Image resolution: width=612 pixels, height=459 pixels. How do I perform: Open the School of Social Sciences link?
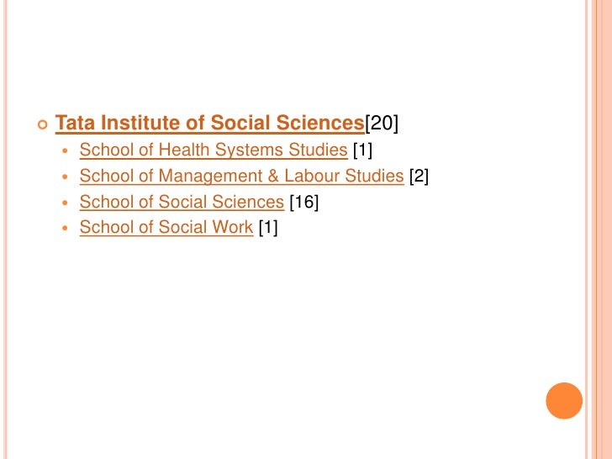coord(182,202)
